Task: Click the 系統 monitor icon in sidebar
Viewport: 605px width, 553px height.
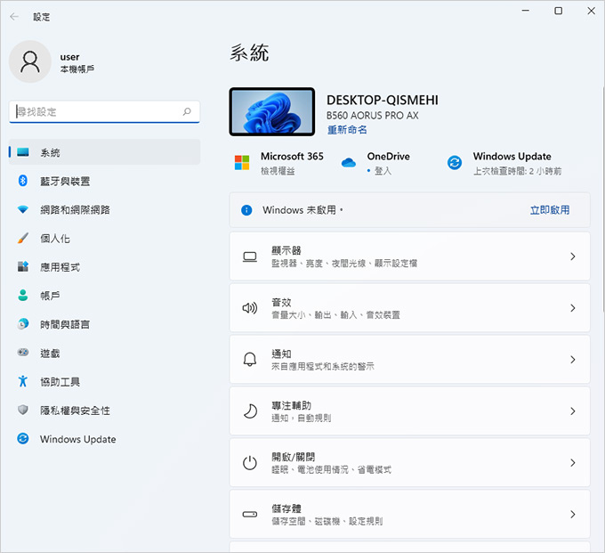Action: pos(23,152)
